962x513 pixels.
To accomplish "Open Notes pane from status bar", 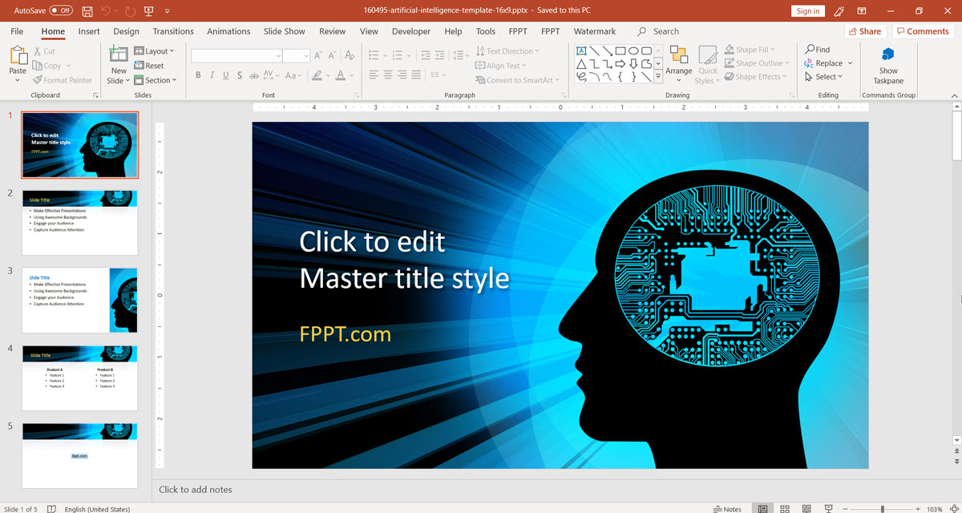I will [727, 509].
